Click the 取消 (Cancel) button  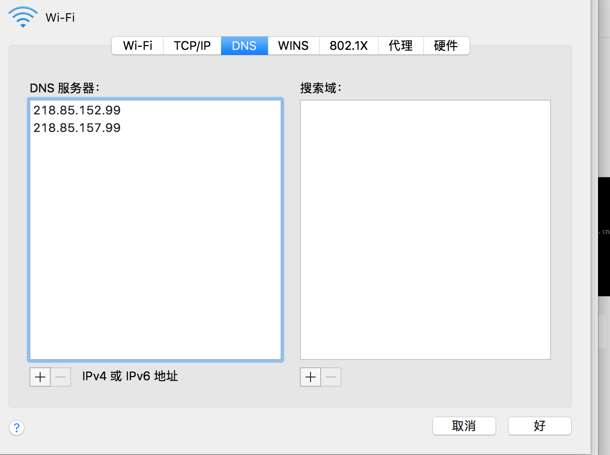pos(464,426)
